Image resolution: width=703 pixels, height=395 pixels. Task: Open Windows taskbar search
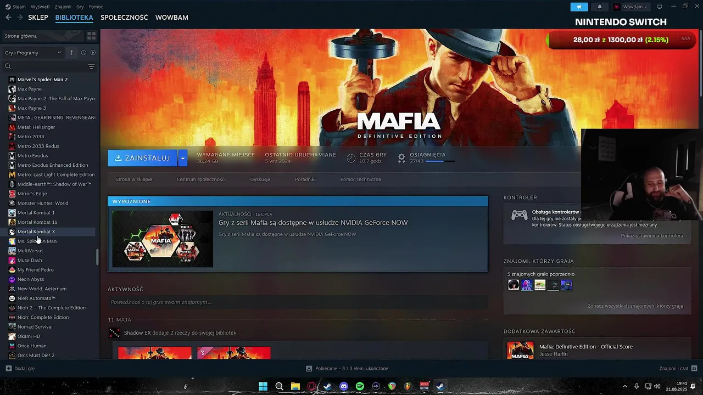coord(279,386)
